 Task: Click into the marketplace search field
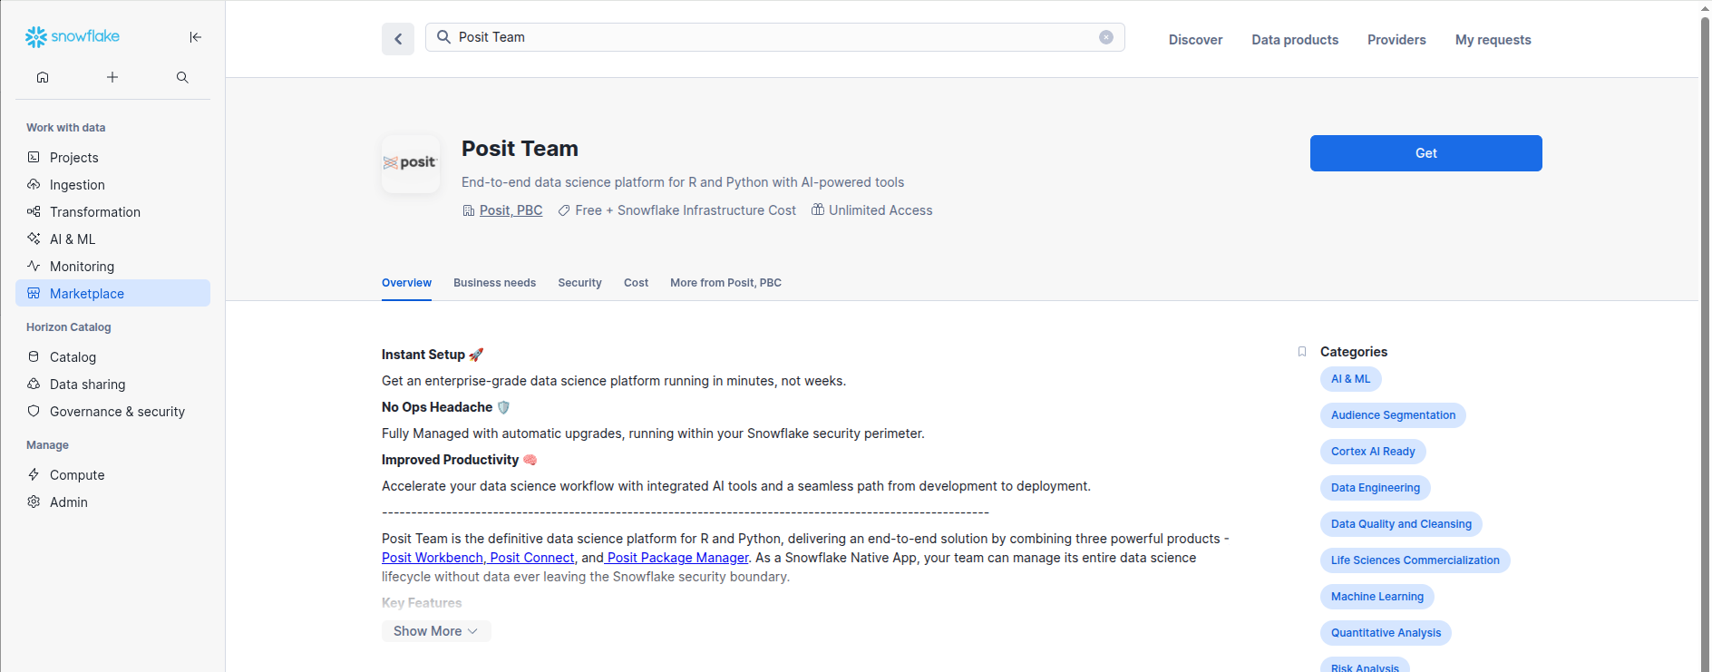(771, 37)
